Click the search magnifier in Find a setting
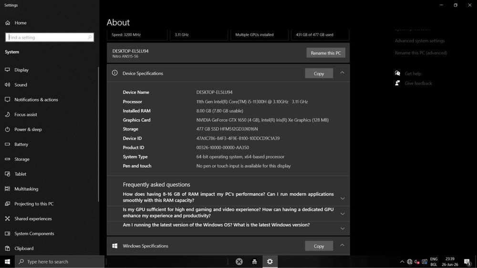The height and width of the screenshot is (268, 477). click(90, 37)
